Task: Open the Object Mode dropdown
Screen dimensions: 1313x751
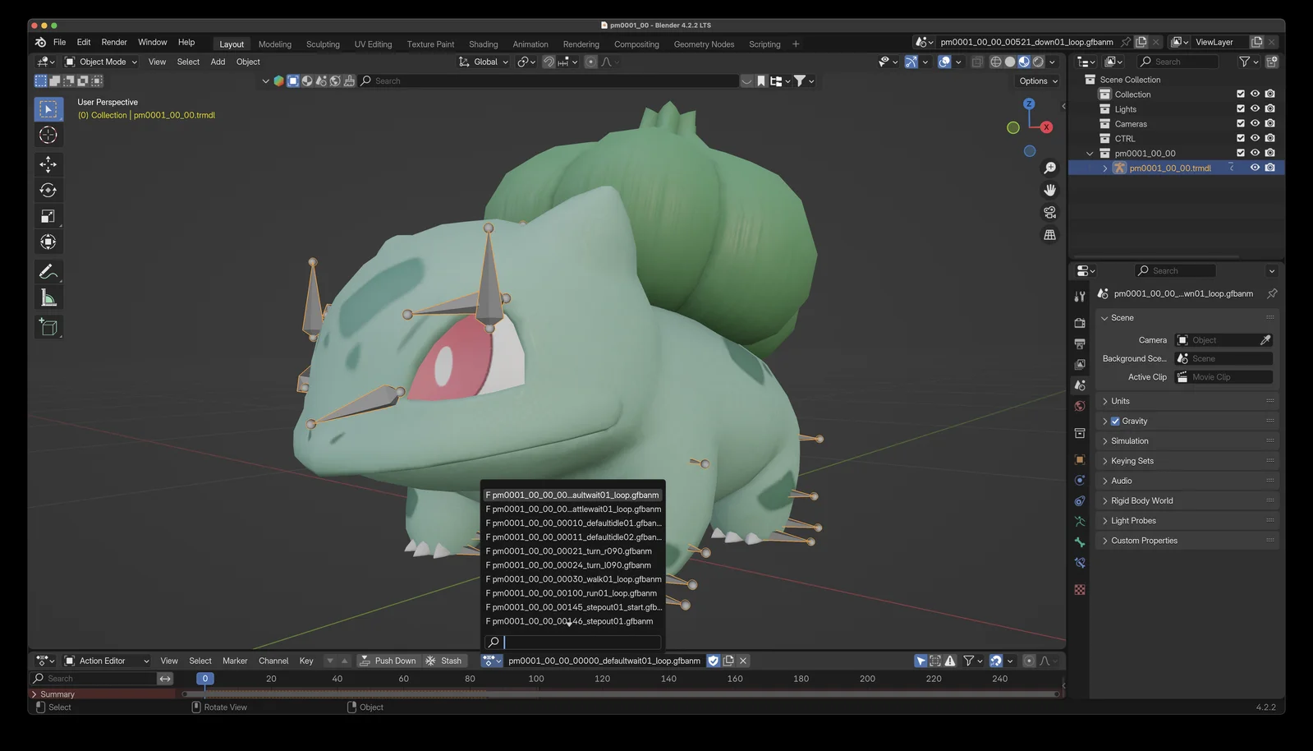Action: [101, 62]
